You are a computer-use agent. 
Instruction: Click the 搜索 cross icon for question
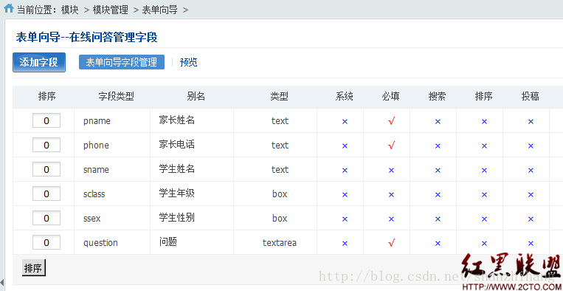point(438,244)
